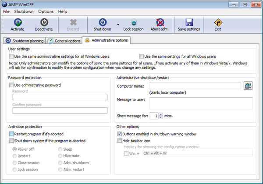Viewport: 263px width, 184px height.
Task: Open the Shutdown menu
Action: click(24, 11)
